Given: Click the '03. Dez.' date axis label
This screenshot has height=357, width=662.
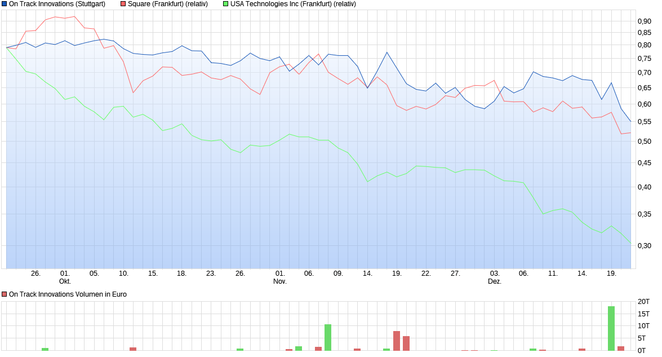Looking at the screenshot, I should pyautogui.click(x=495, y=277).
